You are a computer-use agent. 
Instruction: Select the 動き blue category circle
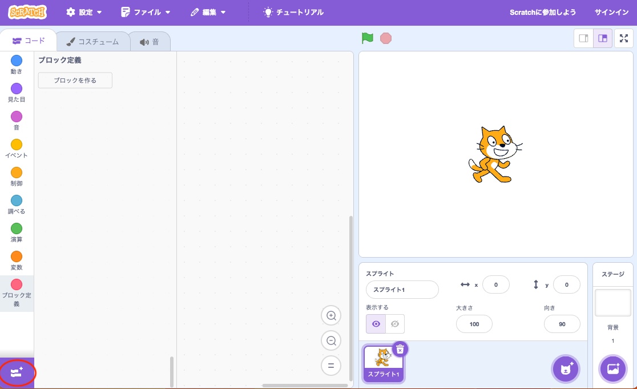pos(17,61)
